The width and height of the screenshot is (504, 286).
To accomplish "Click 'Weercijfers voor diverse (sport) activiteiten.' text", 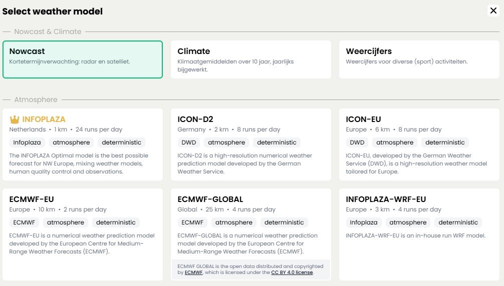I will click(x=407, y=61).
